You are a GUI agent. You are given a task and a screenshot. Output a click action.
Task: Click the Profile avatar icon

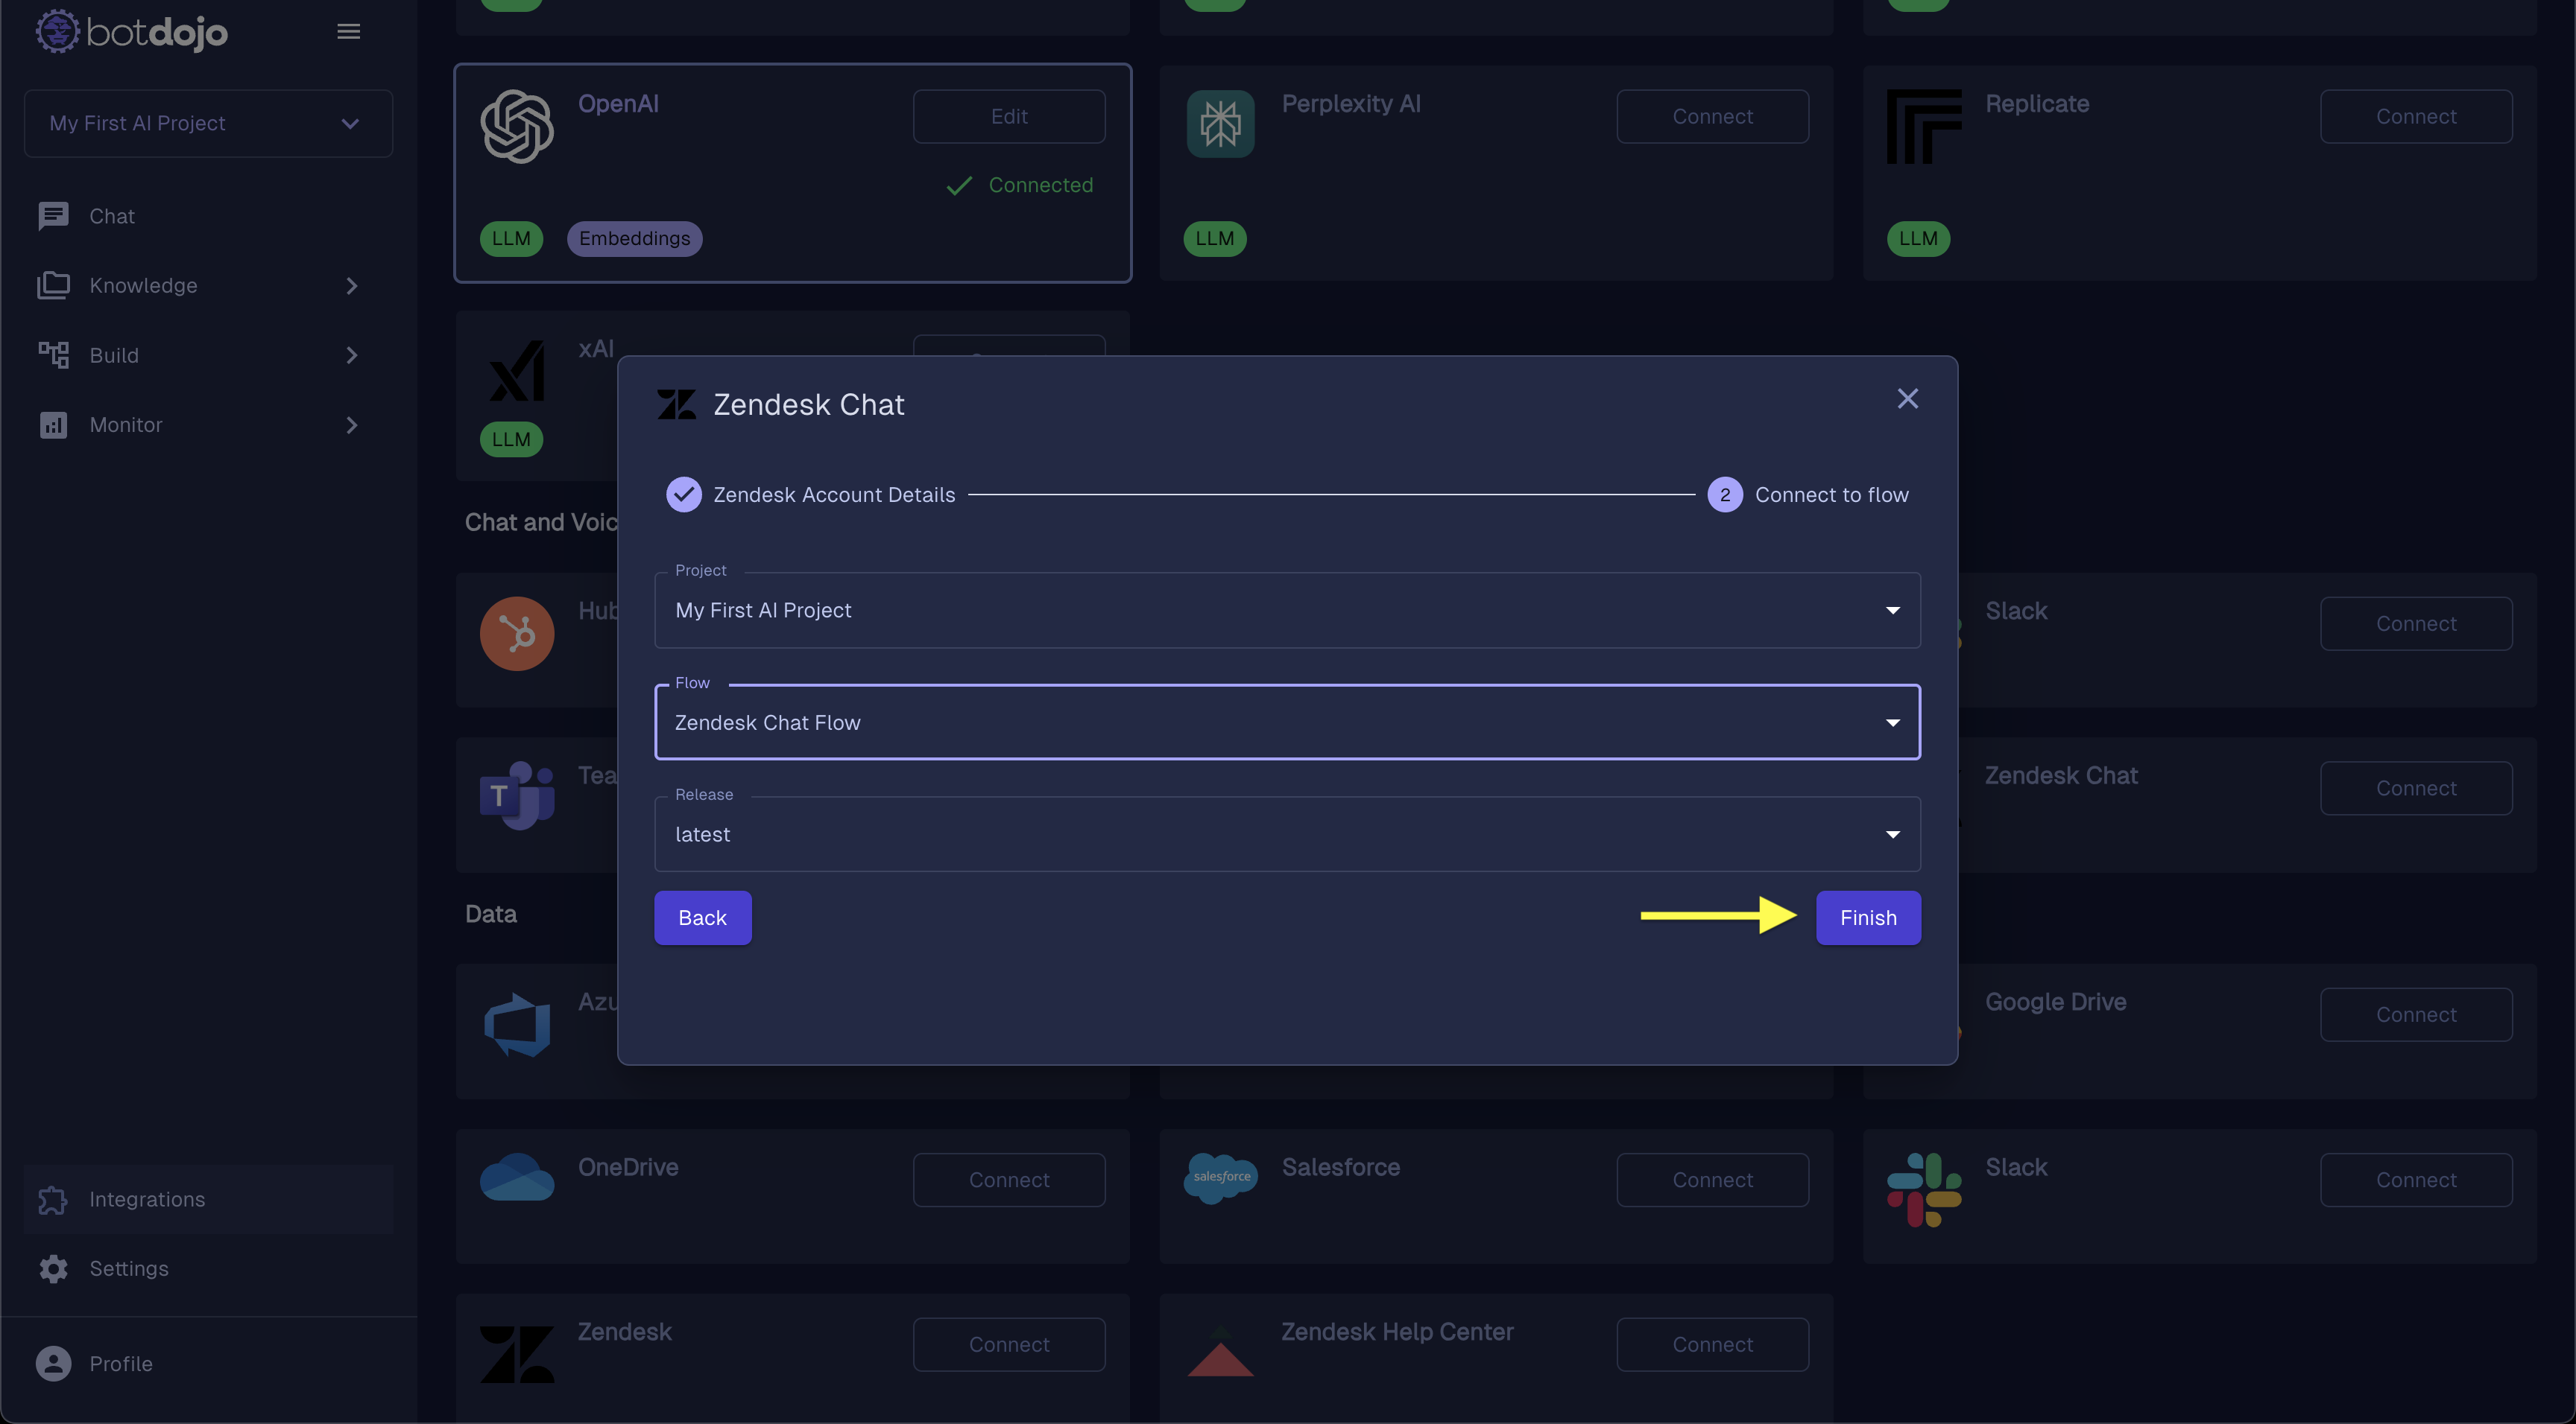(53, 1363)
